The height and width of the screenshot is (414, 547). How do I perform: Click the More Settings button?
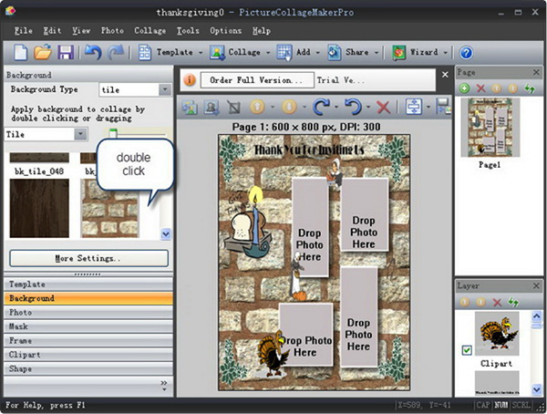88,258
